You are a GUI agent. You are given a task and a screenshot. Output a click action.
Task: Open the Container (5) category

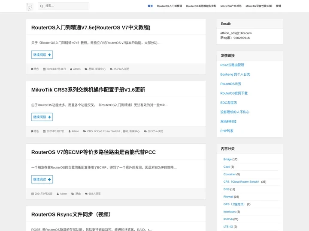tap(230, 174)
